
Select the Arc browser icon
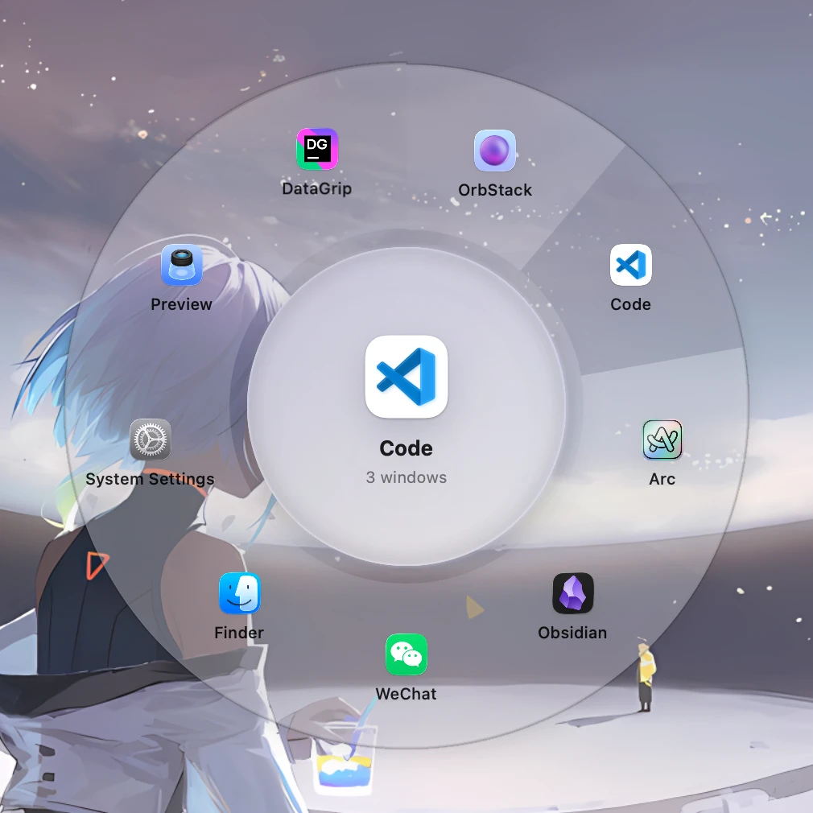coord(662,440)
